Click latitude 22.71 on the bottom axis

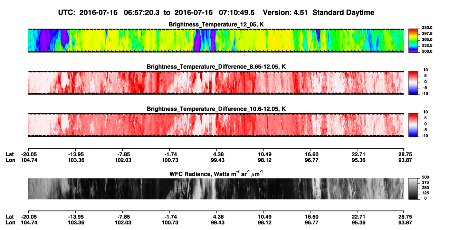357,217
